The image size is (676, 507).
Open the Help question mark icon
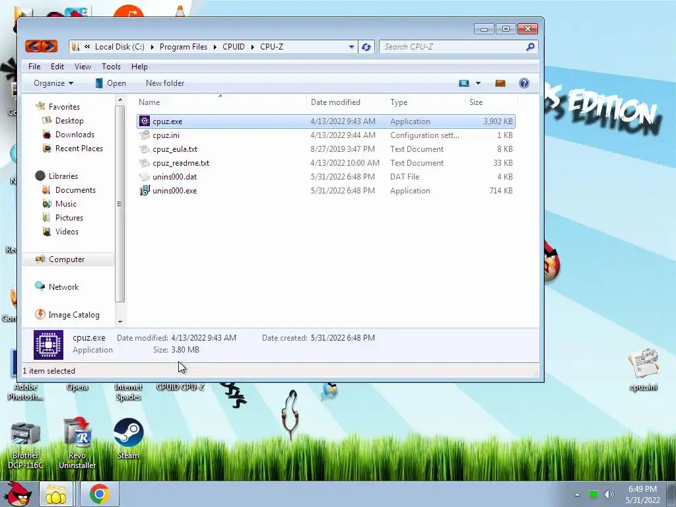(524, 83)
